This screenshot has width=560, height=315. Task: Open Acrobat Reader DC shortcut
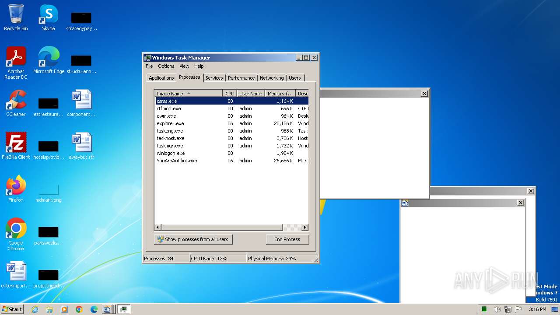tap(16, 63)
